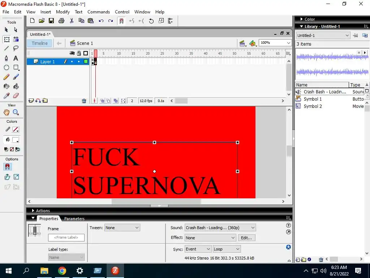Open the Commands menu

coord(99,12)
